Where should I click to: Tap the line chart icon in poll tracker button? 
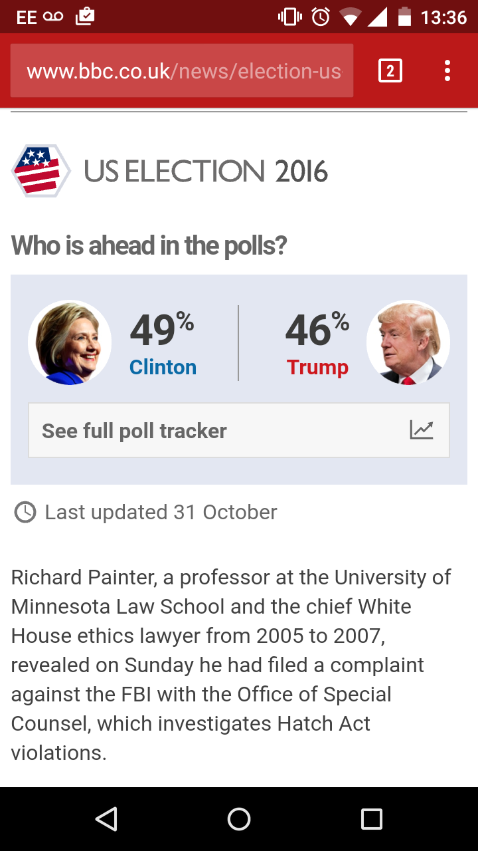pos(422,430)
